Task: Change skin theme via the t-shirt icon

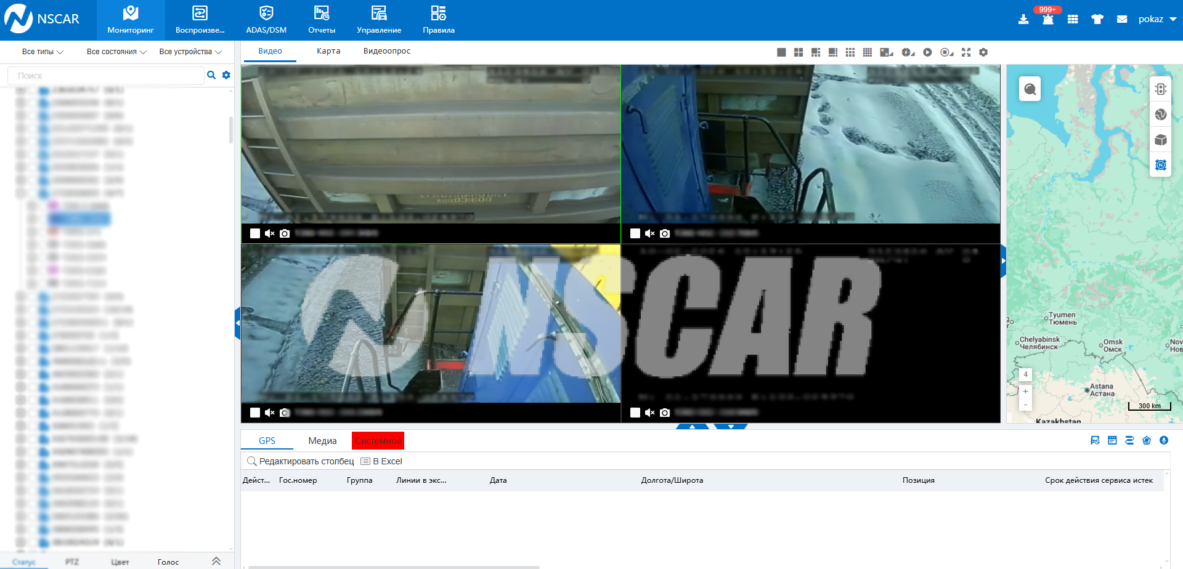Action: (x=1097, y=20)
